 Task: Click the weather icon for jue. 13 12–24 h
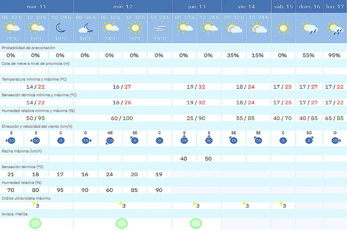point(209,28)
